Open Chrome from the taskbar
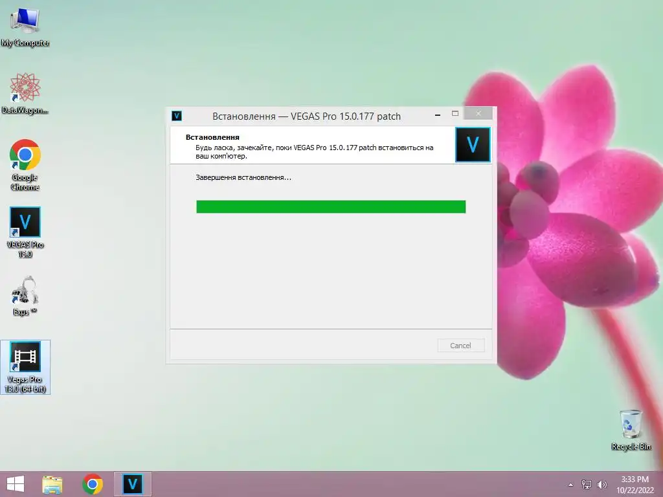The image size is (663, 497). click(x=93, y=484)
